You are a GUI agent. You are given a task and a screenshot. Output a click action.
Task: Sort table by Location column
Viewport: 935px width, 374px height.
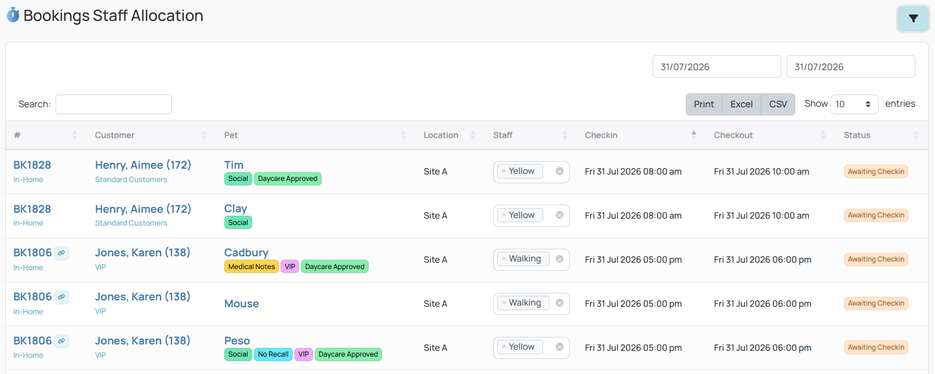pos(450,135)
